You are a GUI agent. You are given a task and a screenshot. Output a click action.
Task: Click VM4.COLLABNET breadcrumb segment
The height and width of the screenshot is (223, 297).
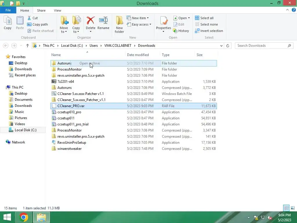(x=118, y=46)
